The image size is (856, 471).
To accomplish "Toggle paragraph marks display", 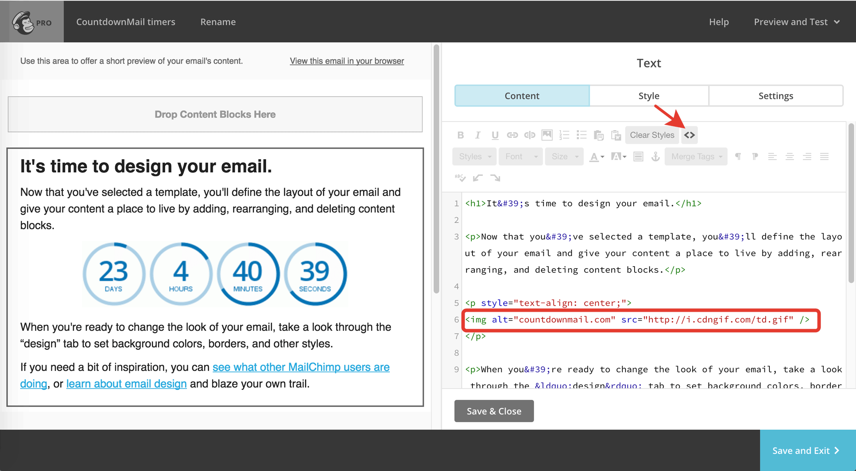I will click(738, 157).
